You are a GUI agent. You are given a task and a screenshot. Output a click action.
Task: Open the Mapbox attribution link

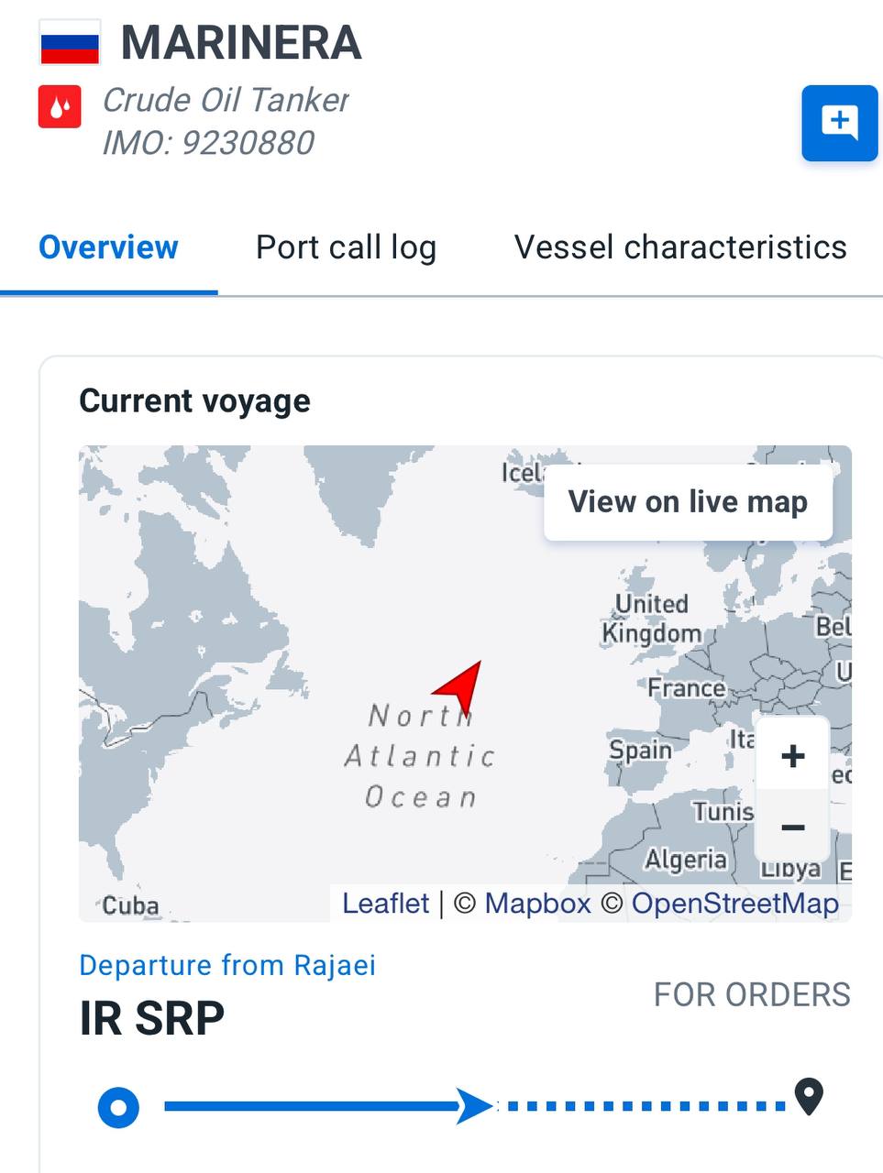tap(537, 904)
